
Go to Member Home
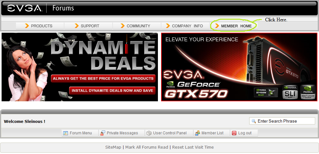coord(236,26)
